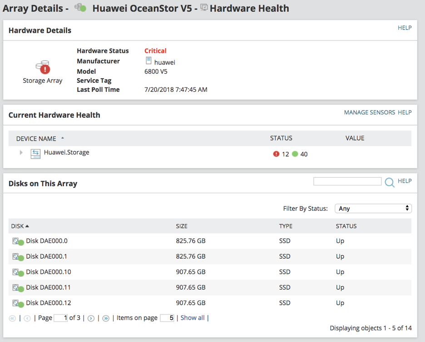Click the red critical status icon next to 12
The image size is (425, 342).
[x=276, y=154]
